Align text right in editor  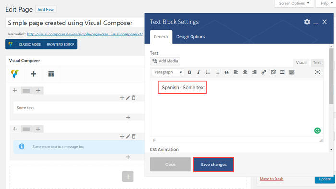254,72
